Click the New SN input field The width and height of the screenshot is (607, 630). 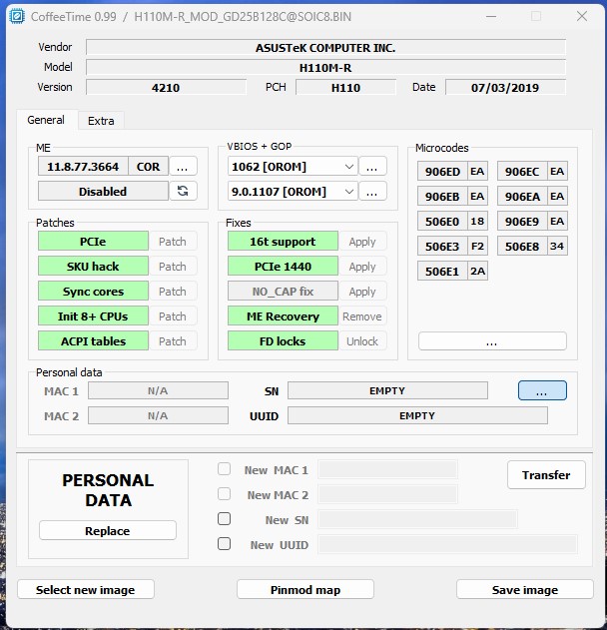(x=416, y=519)
